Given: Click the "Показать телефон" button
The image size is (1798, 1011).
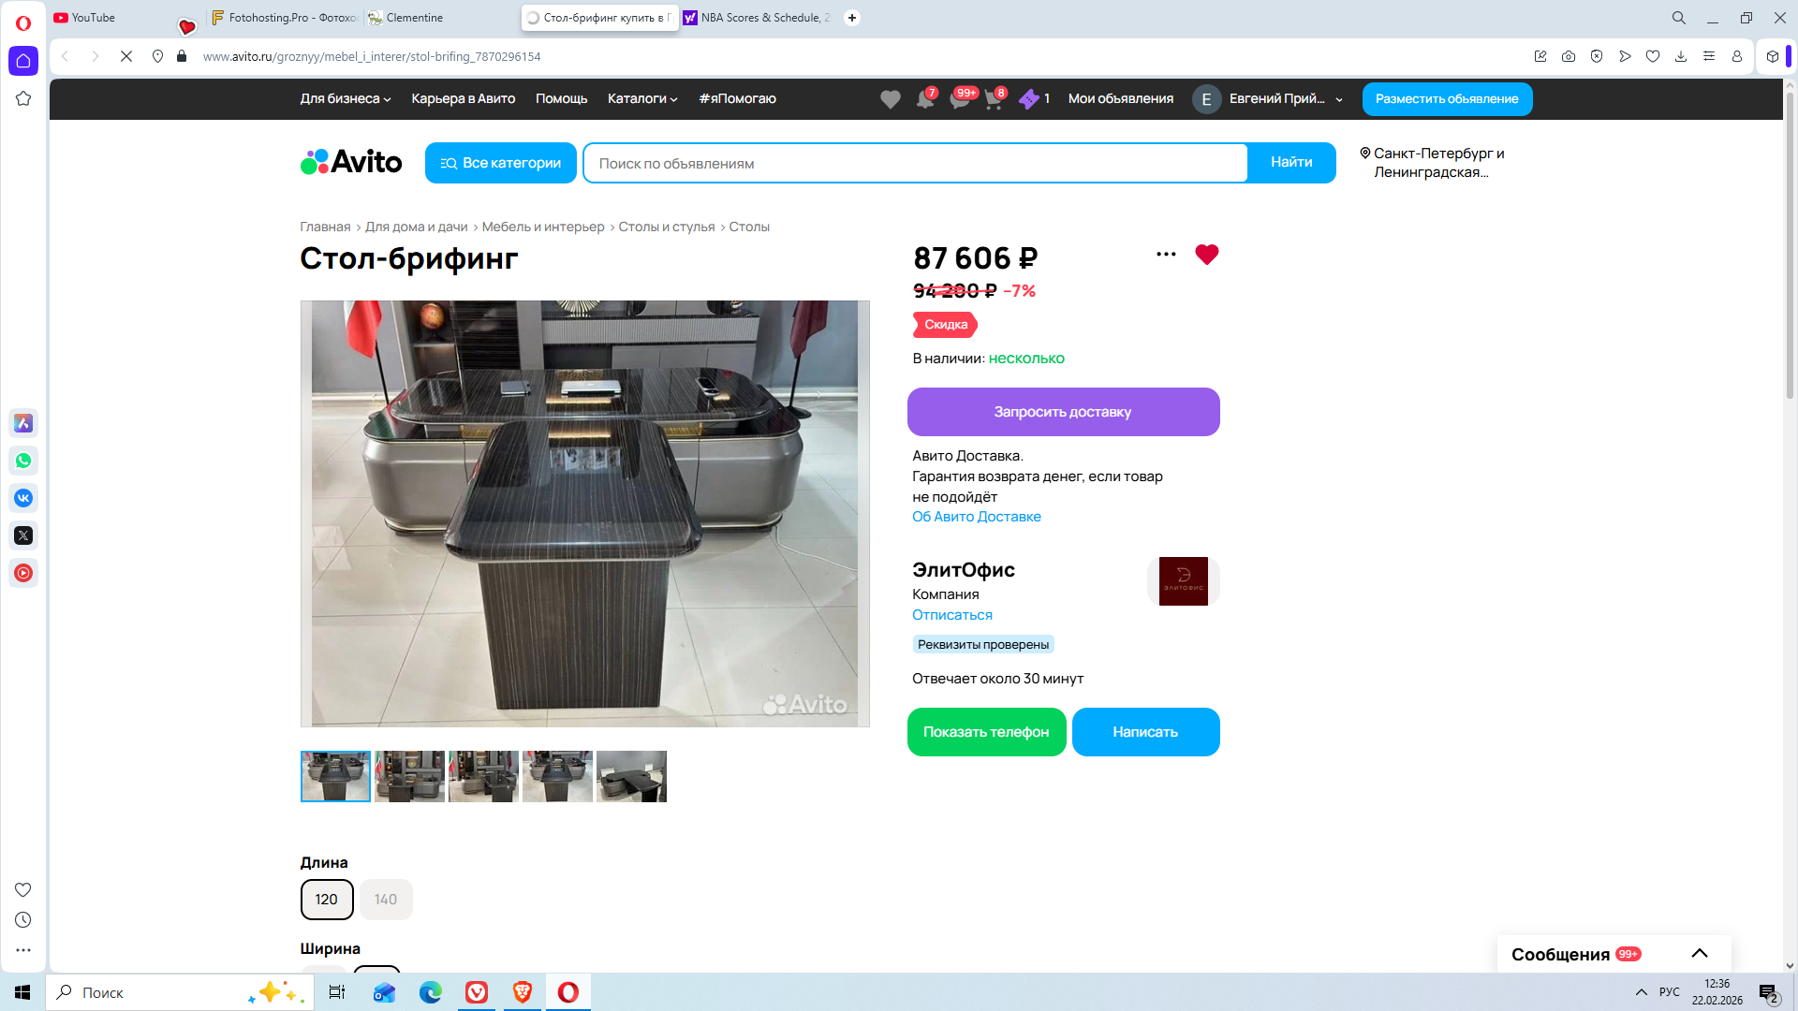Looking at the screenshot, I should [986, 732].
